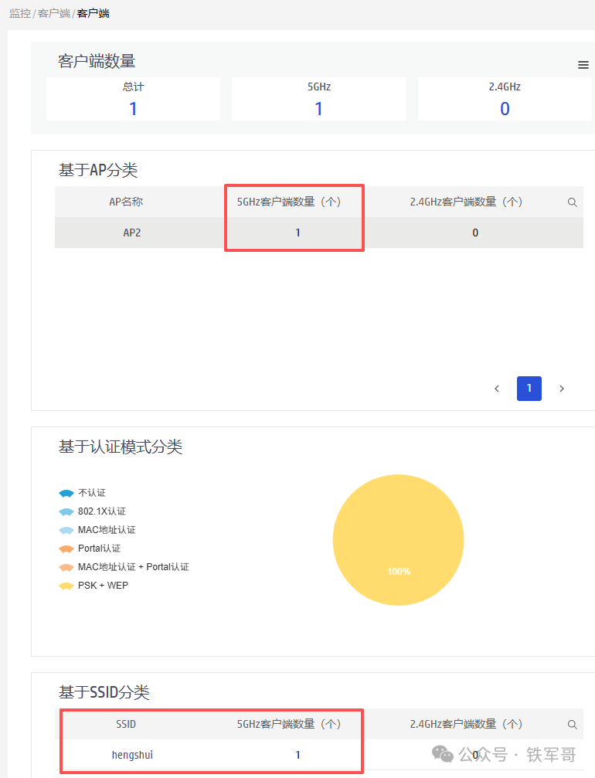Click the middle 客户端 breadcrumb link
Screen dimensions: 595x778
tap(54, 13)
